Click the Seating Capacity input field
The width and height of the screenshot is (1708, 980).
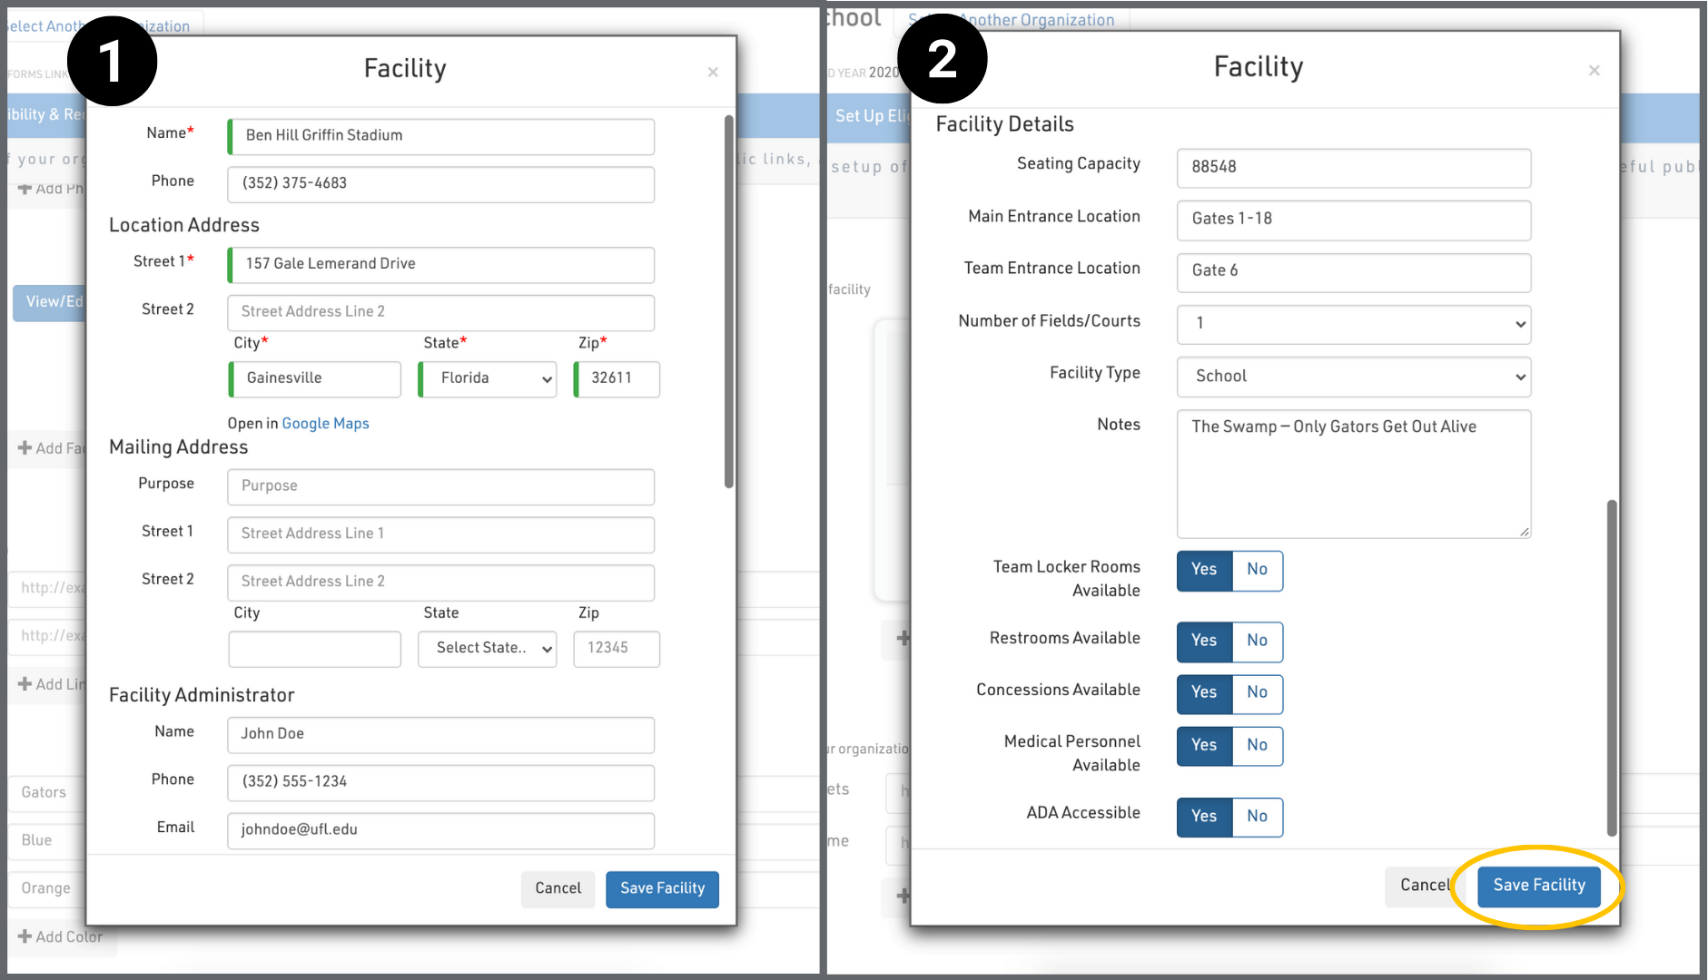[x=1353, y=168]
